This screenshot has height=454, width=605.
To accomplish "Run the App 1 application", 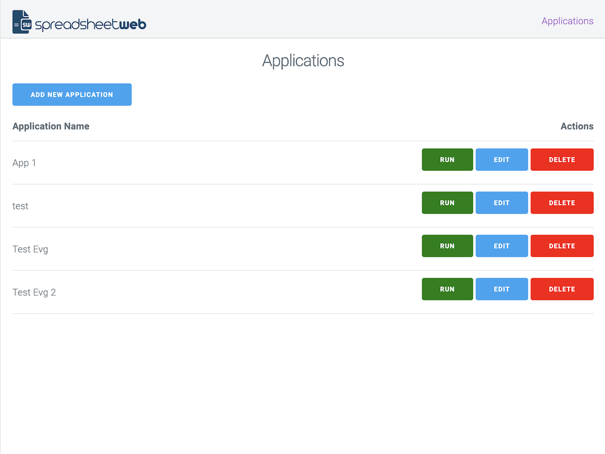I will tap(447, 160).
